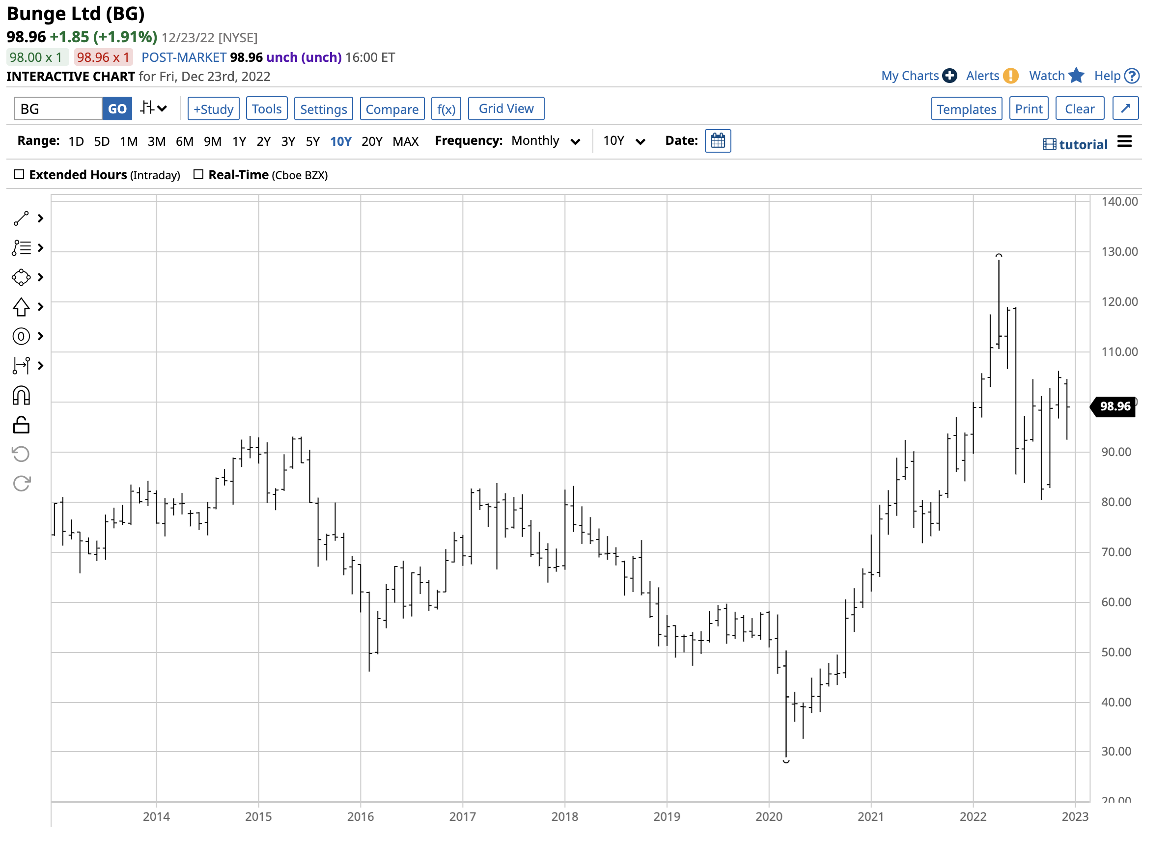This screenshot has height=865, width=1170.
Task: Click the BG symbol input field
Action: click(x=58, y=109)
